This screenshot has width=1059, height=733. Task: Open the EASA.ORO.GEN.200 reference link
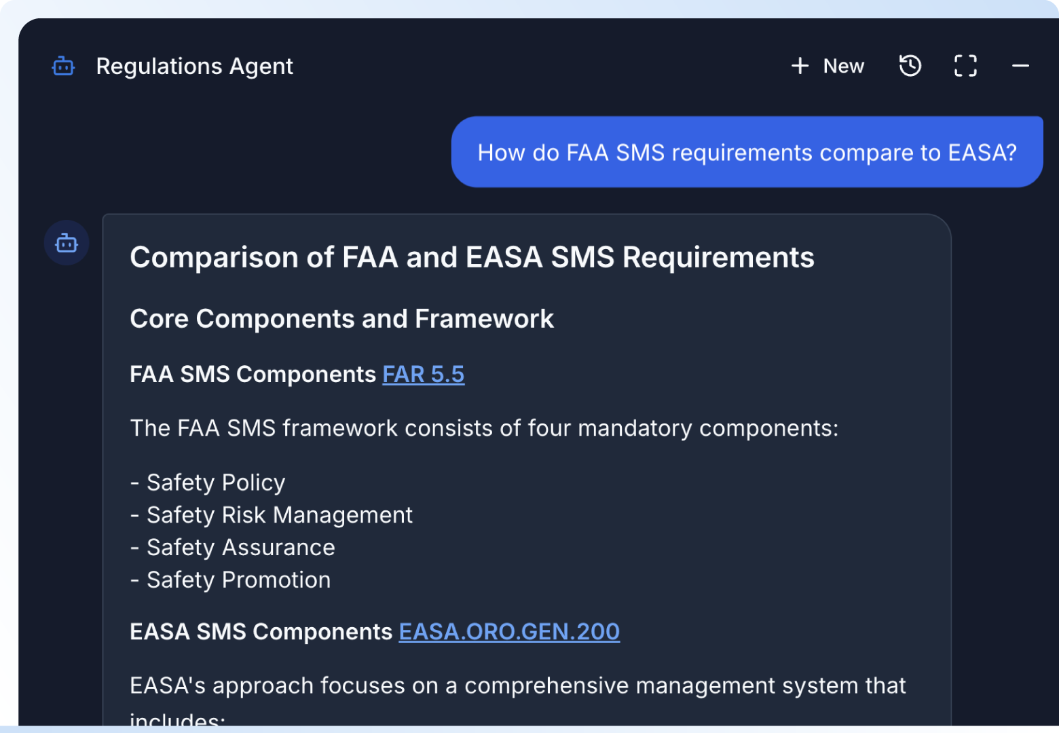pyautogui.click(x=508, y=632)
